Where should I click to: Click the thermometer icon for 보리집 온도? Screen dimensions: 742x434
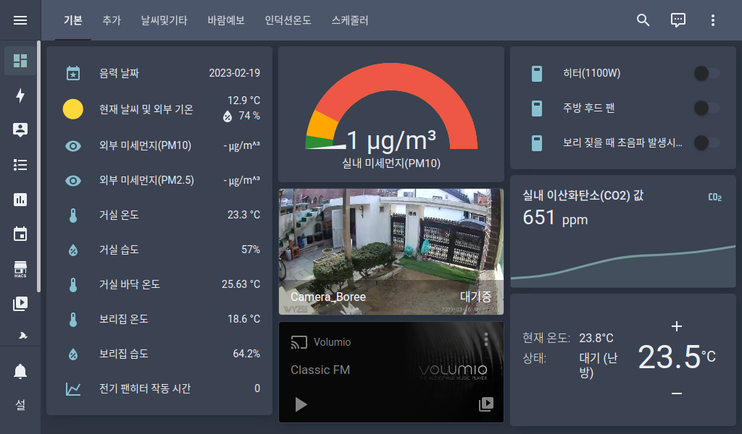point(73,319)
